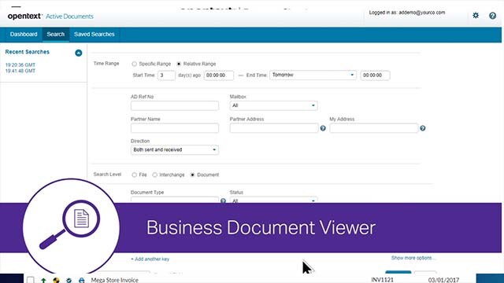This screenshot has height=283, width=504.
Task: Open the Saved Searches tab
Action: pos(94,35)
